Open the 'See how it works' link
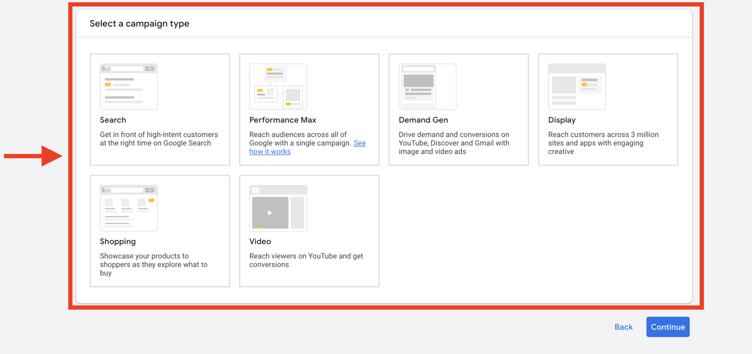This screenshot has width=752, height=354. (x=270, y=151)
